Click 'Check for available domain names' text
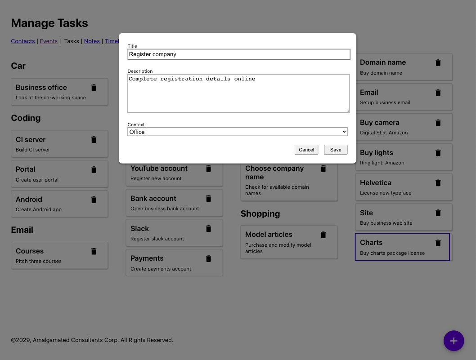Screen dimensions: 476x360 tap(277, 190)
